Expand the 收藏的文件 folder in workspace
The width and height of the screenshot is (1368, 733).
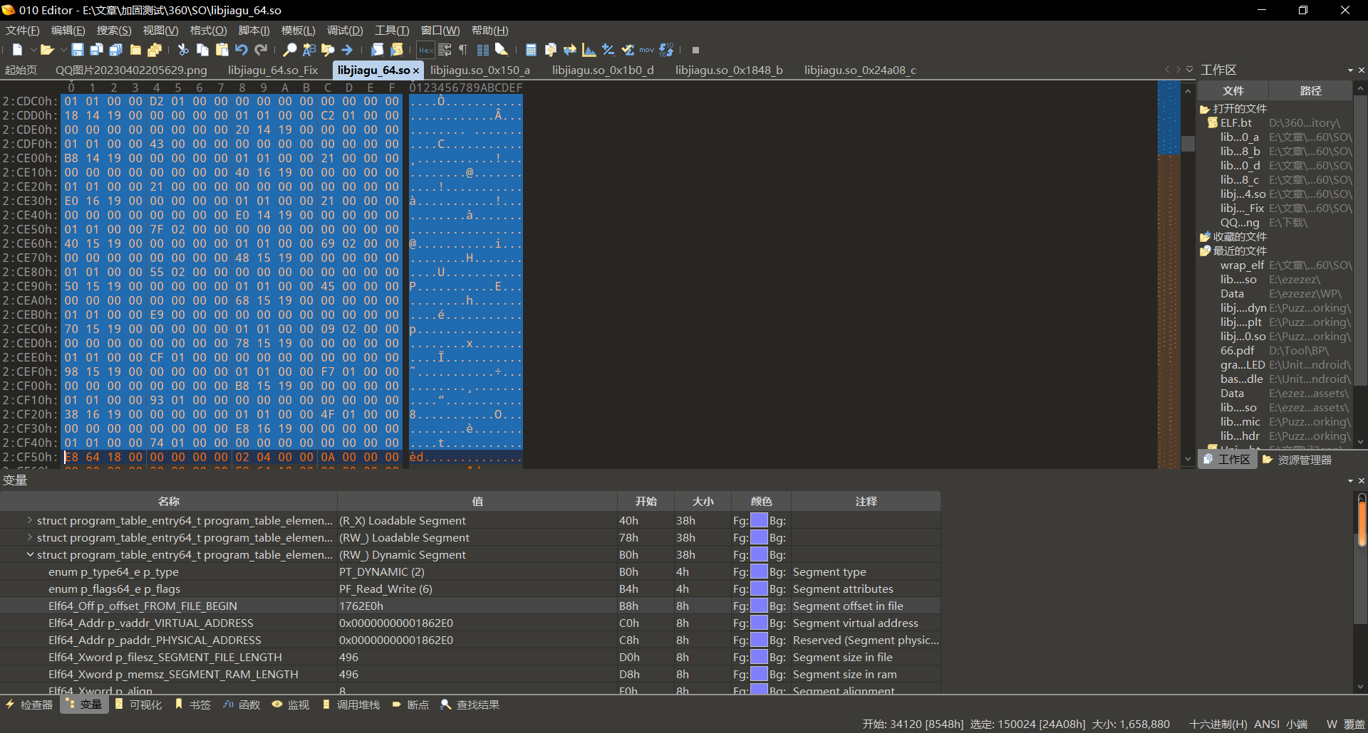click(1205, 237)
